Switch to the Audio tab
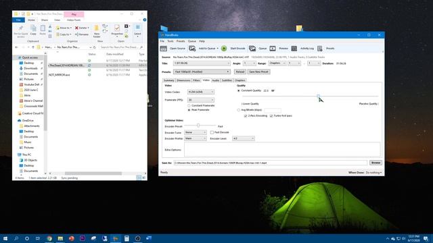 (x=216, y=80)
